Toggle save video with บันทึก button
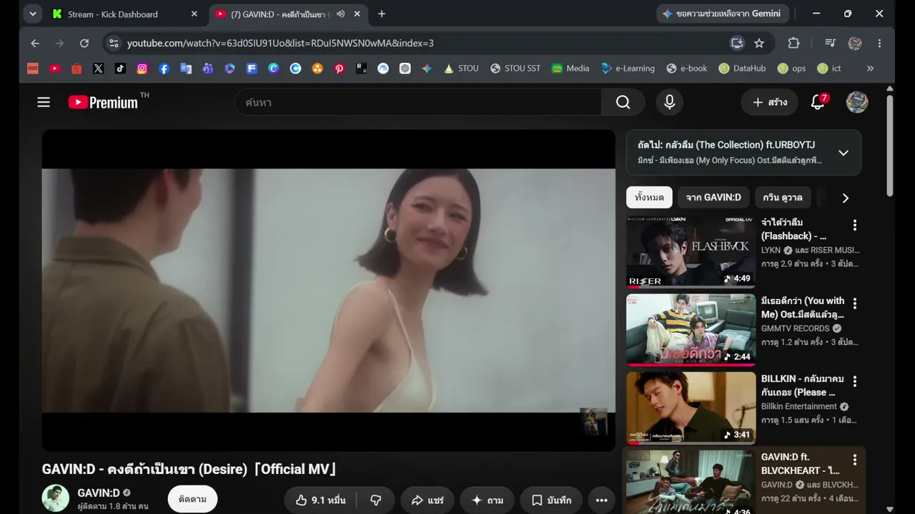 point(551,500)
